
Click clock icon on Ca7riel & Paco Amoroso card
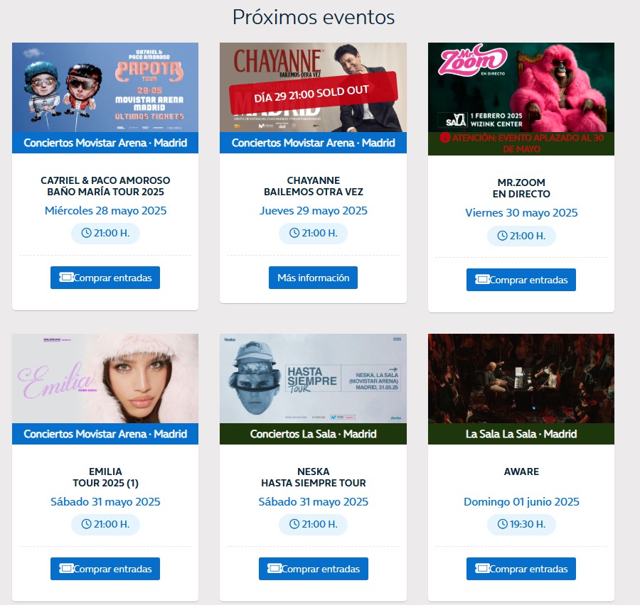tap(86, 233)
